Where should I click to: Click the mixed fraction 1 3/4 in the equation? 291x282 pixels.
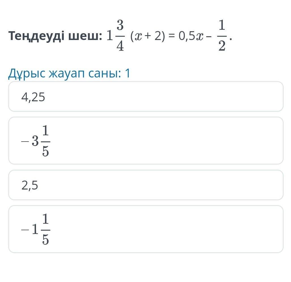[x=116, y=35]
